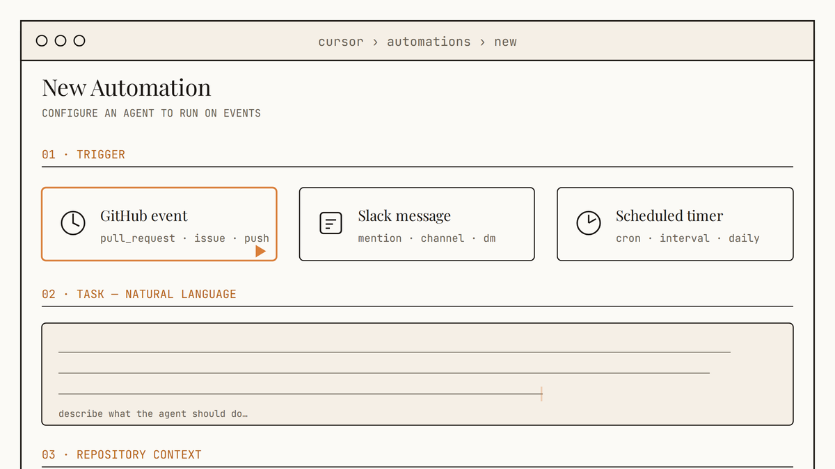
Task: Select the Slack message trigger card
Action: click(x=417, y=224)
